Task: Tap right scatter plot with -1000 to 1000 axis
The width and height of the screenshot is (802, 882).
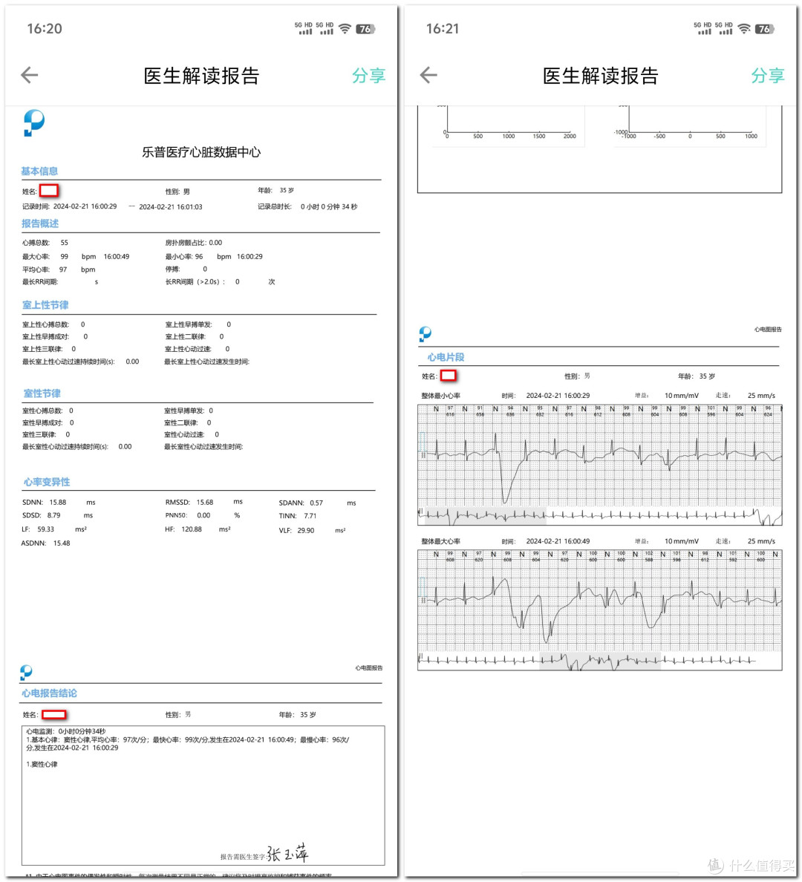Action: pos(690,124)
